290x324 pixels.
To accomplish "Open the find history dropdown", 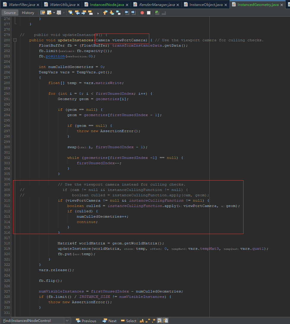I will 67,320.
